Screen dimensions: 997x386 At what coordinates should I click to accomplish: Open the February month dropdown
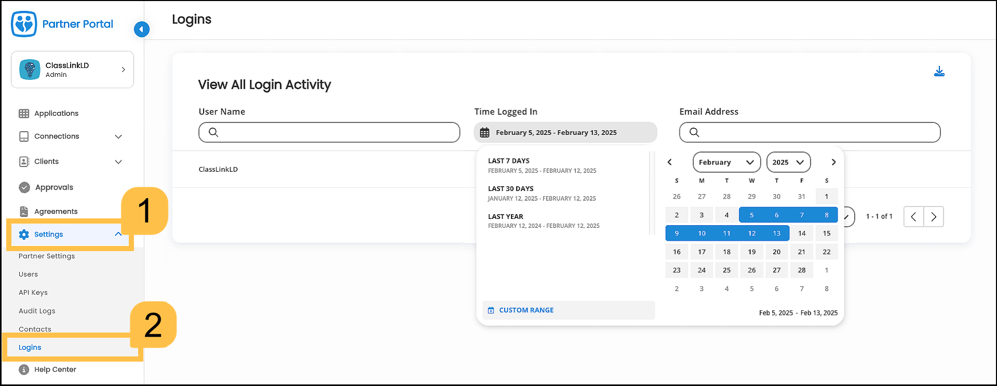coord(726,162)
